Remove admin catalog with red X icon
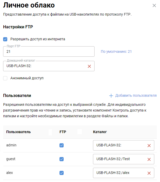 point(149,146)
